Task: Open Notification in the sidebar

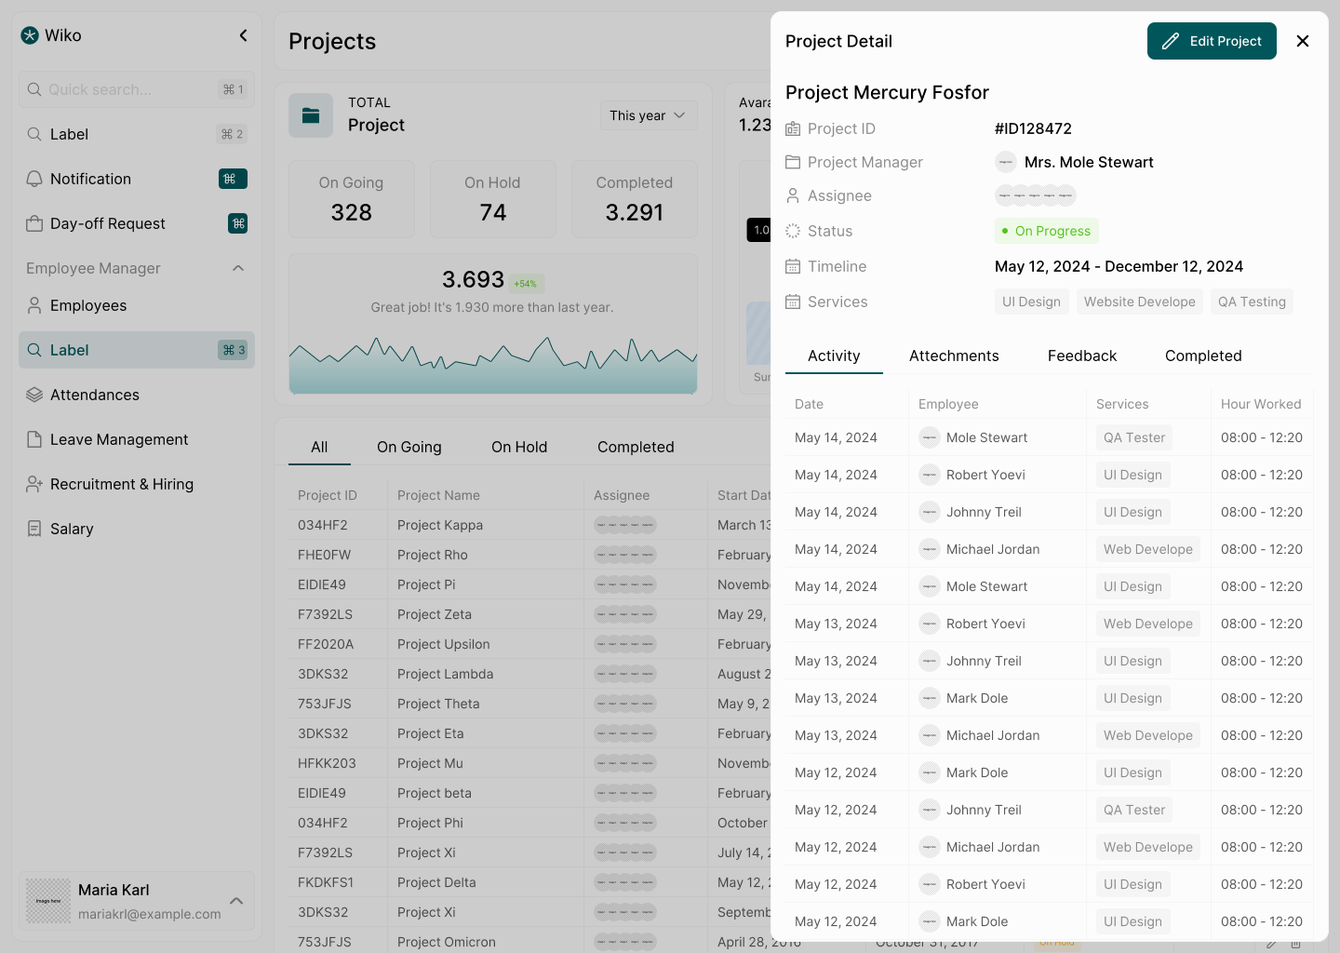Action: [137, 179]
